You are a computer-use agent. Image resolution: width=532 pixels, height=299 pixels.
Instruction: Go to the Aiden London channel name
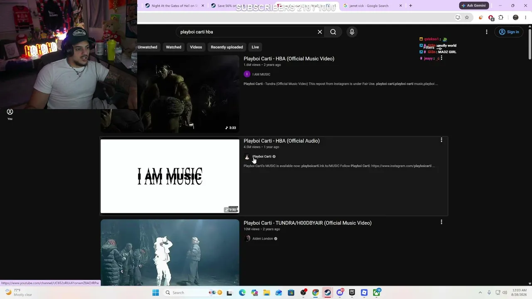click(263, 239)
